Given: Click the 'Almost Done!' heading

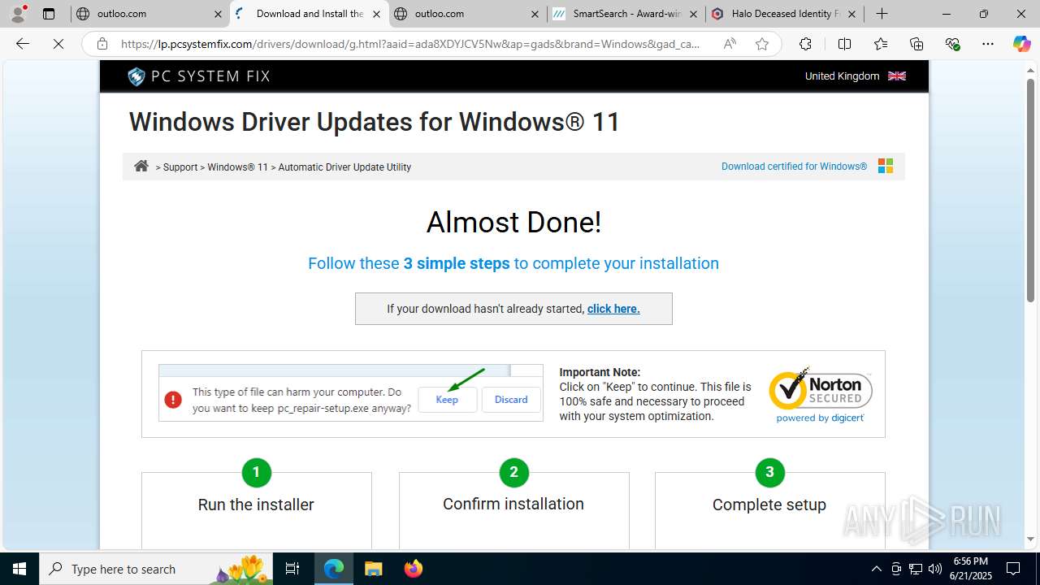Looking at the screenshot, I should 513,222.
